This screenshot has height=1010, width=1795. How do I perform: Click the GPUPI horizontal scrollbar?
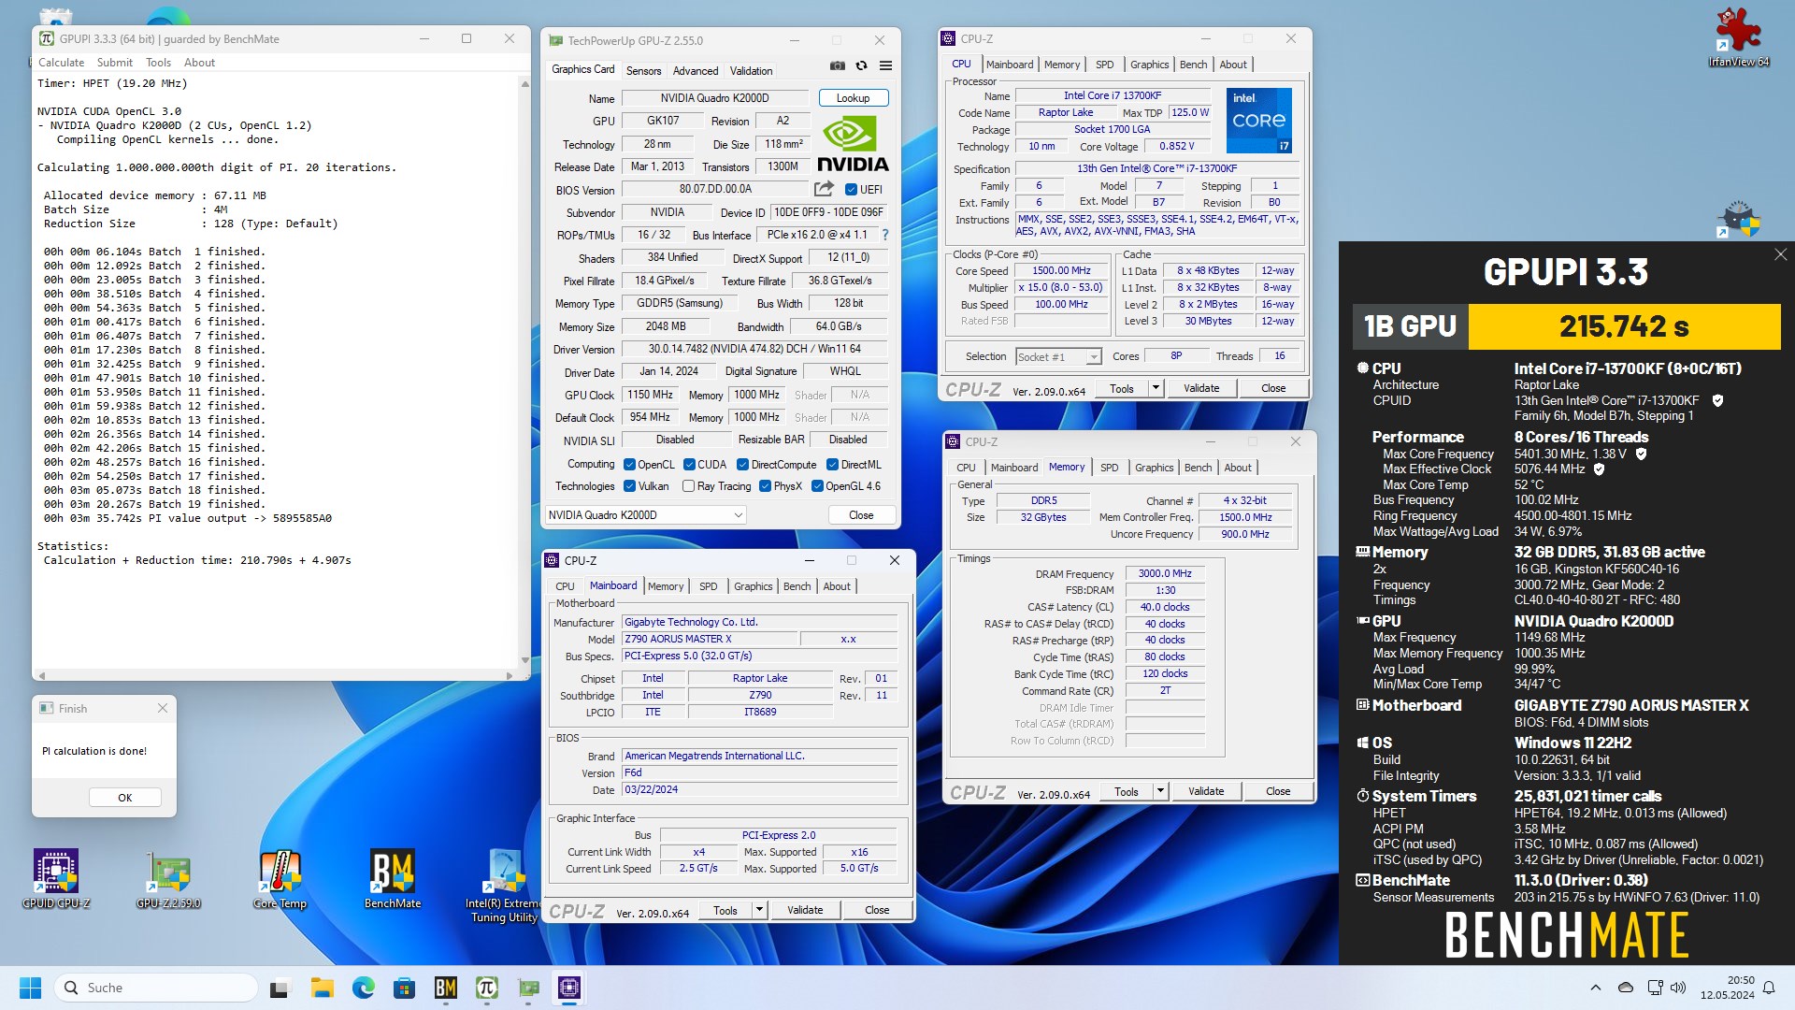point(276,675)
